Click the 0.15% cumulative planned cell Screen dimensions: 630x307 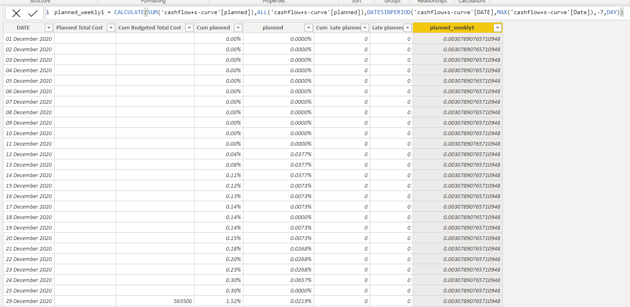(219, 238)
